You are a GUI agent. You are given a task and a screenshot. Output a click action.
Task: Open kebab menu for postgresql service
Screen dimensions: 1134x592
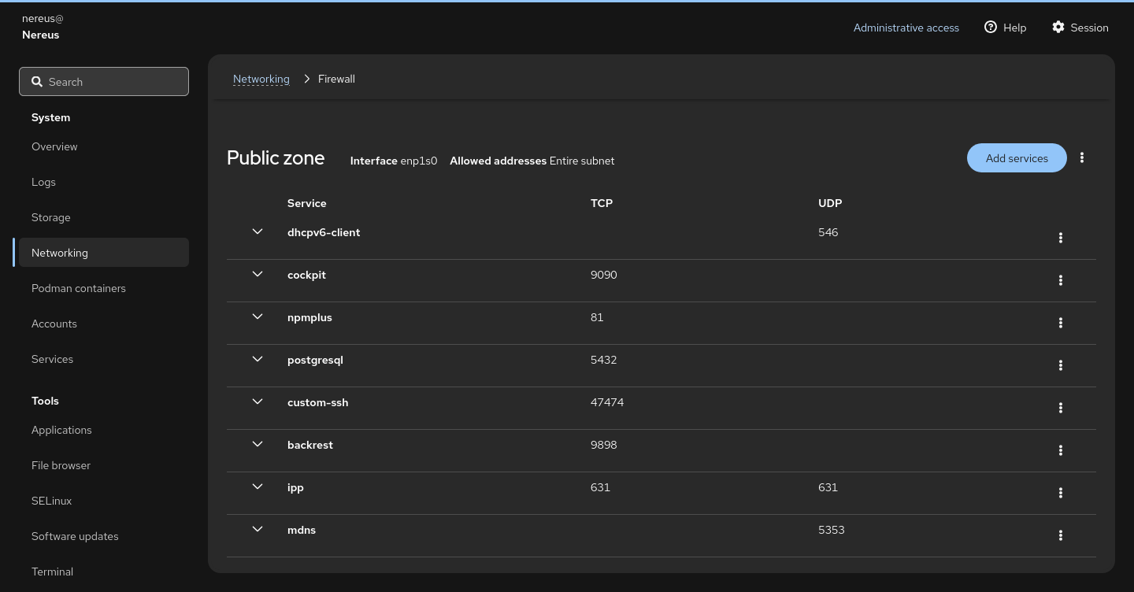coord(1061,365)
